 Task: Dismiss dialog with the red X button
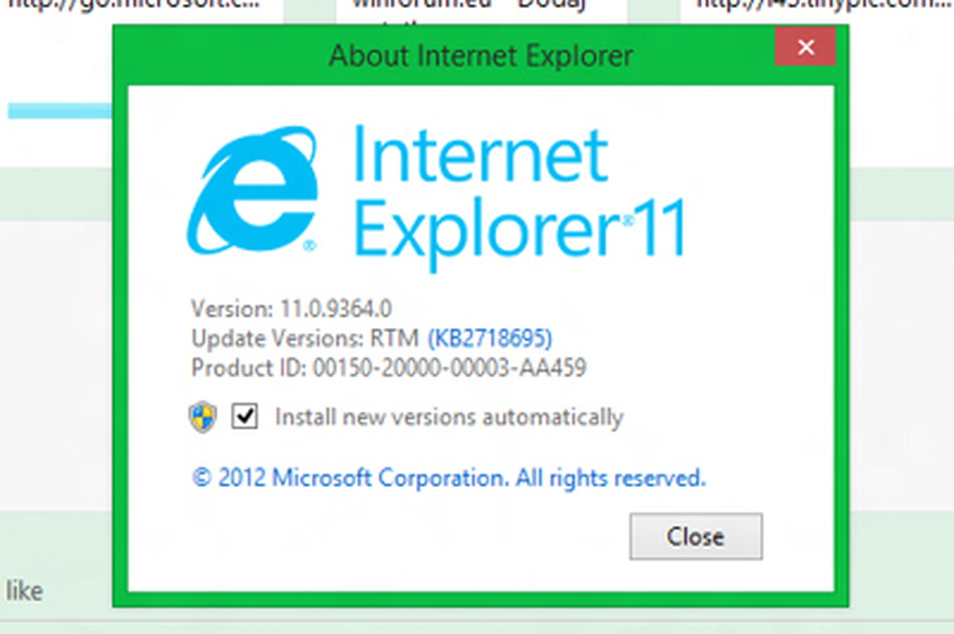(805, 47)
